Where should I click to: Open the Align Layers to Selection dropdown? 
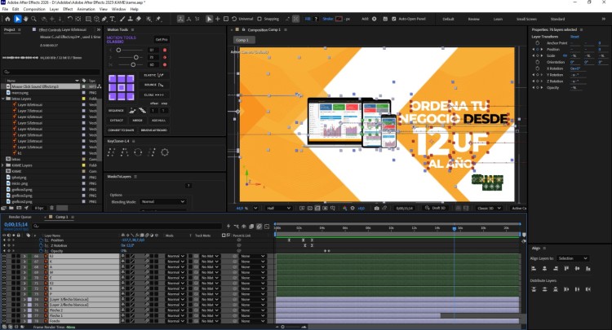click(x=572, y=258)
